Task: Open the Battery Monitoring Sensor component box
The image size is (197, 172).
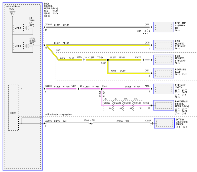Action: 164,123
